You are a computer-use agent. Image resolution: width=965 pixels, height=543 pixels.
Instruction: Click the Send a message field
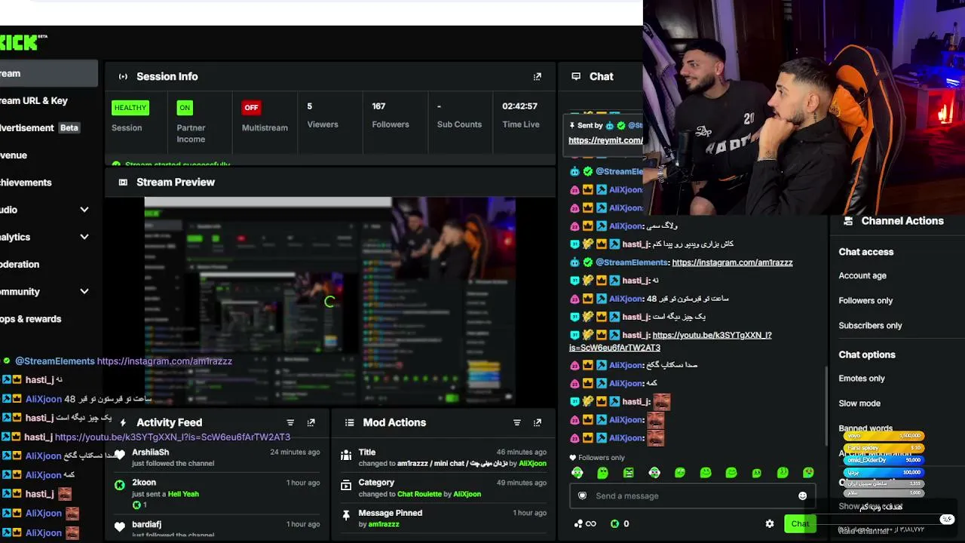pyautogui.click(x=691, y=495)
